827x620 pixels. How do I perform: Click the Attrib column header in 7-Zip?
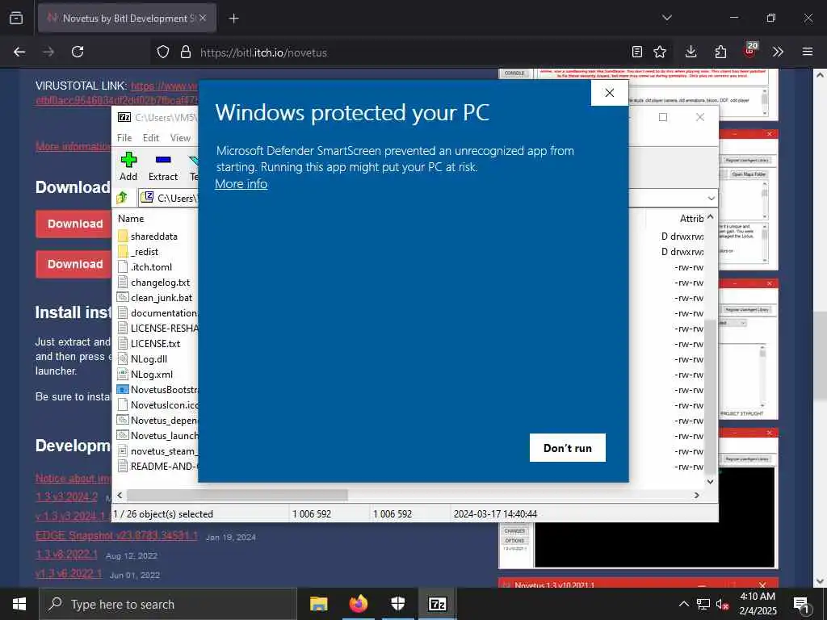point(691,218)
